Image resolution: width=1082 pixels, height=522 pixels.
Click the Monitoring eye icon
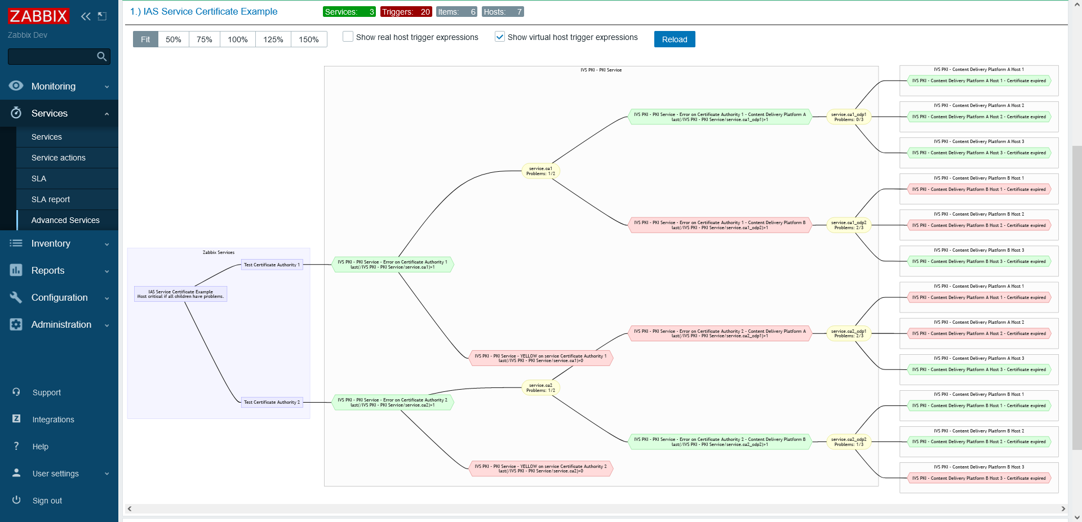16,86
